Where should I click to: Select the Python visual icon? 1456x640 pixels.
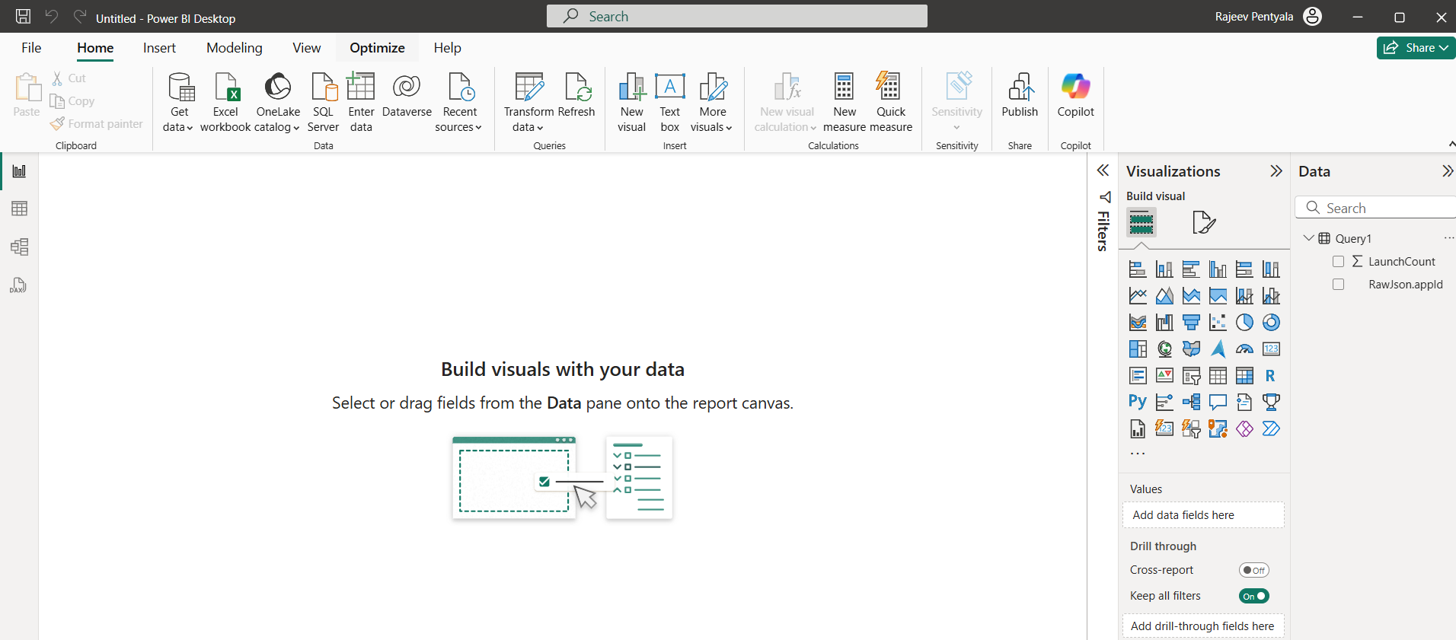pos(1137,402)
